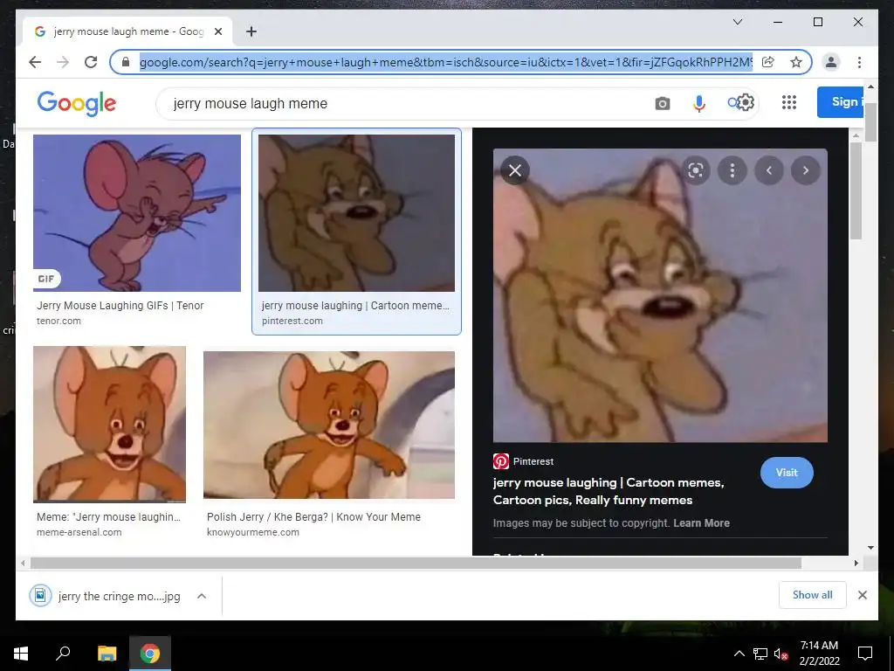This screenshot has width=894, height=671.
Task: Open Jerry Mouse Laughing GIFs Tenor title
Action: click(120, 305)
